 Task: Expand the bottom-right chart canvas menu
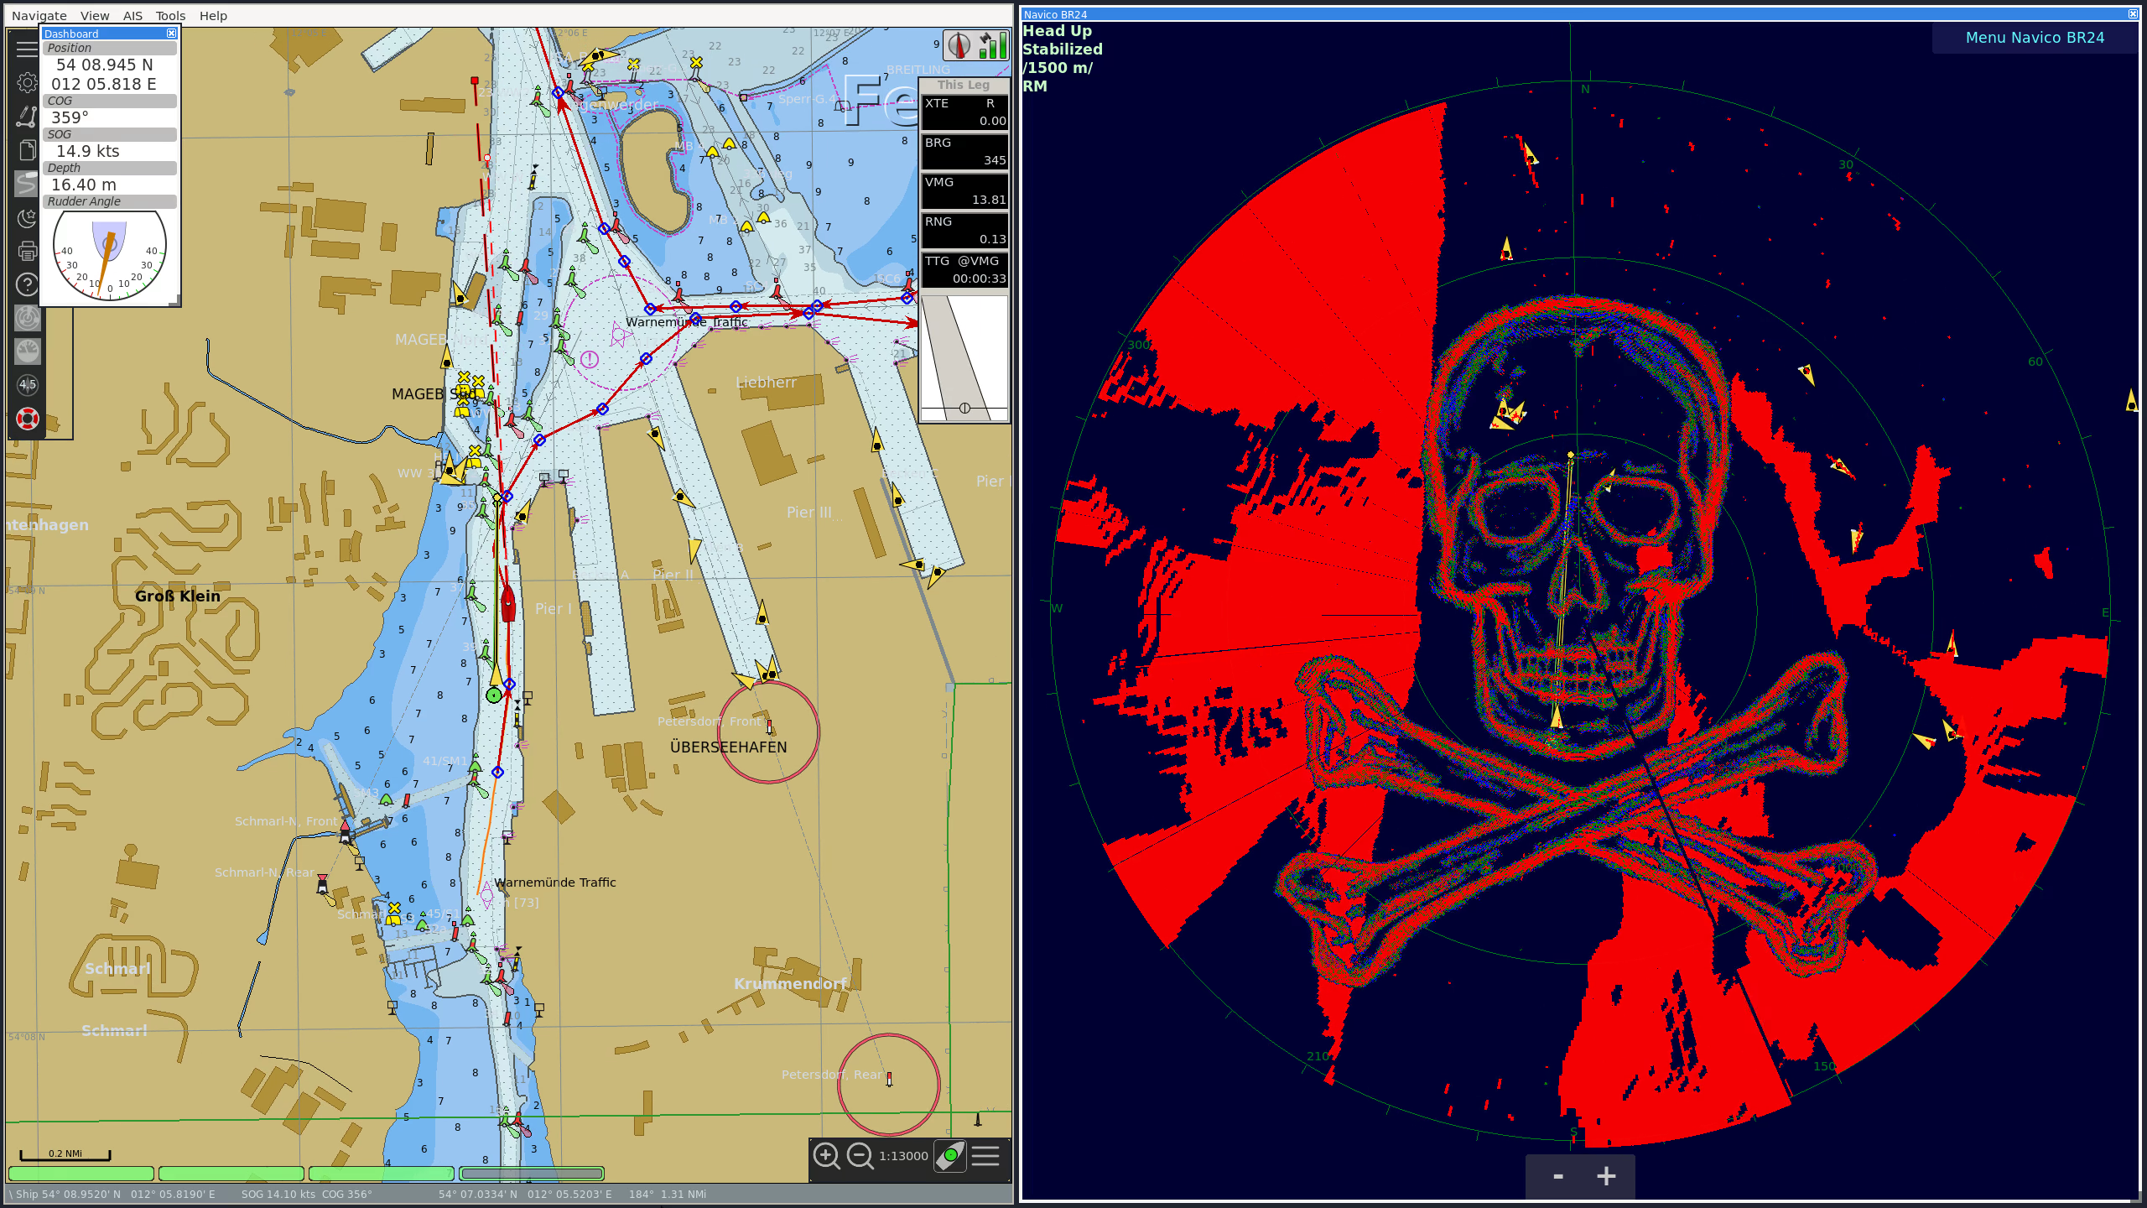(985, 1156)
